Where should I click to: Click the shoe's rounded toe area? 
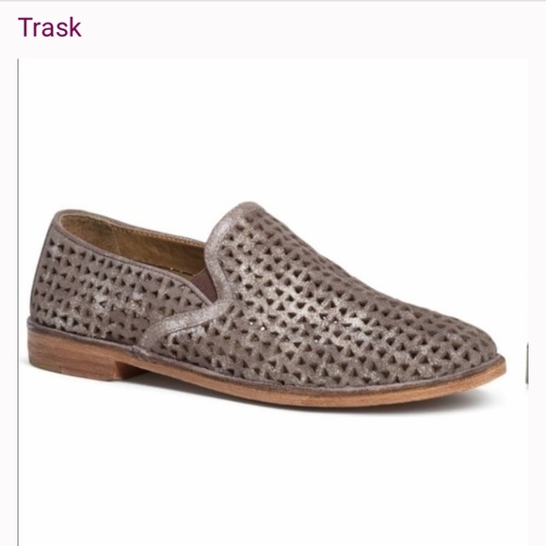coord(467,352)
